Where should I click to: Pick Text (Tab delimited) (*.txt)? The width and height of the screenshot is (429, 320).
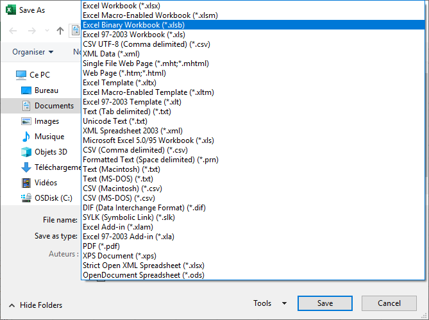[253, 112]
